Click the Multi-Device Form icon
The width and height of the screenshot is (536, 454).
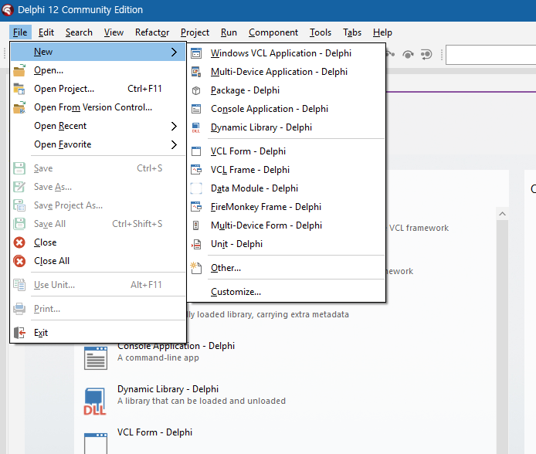point(196,225)
